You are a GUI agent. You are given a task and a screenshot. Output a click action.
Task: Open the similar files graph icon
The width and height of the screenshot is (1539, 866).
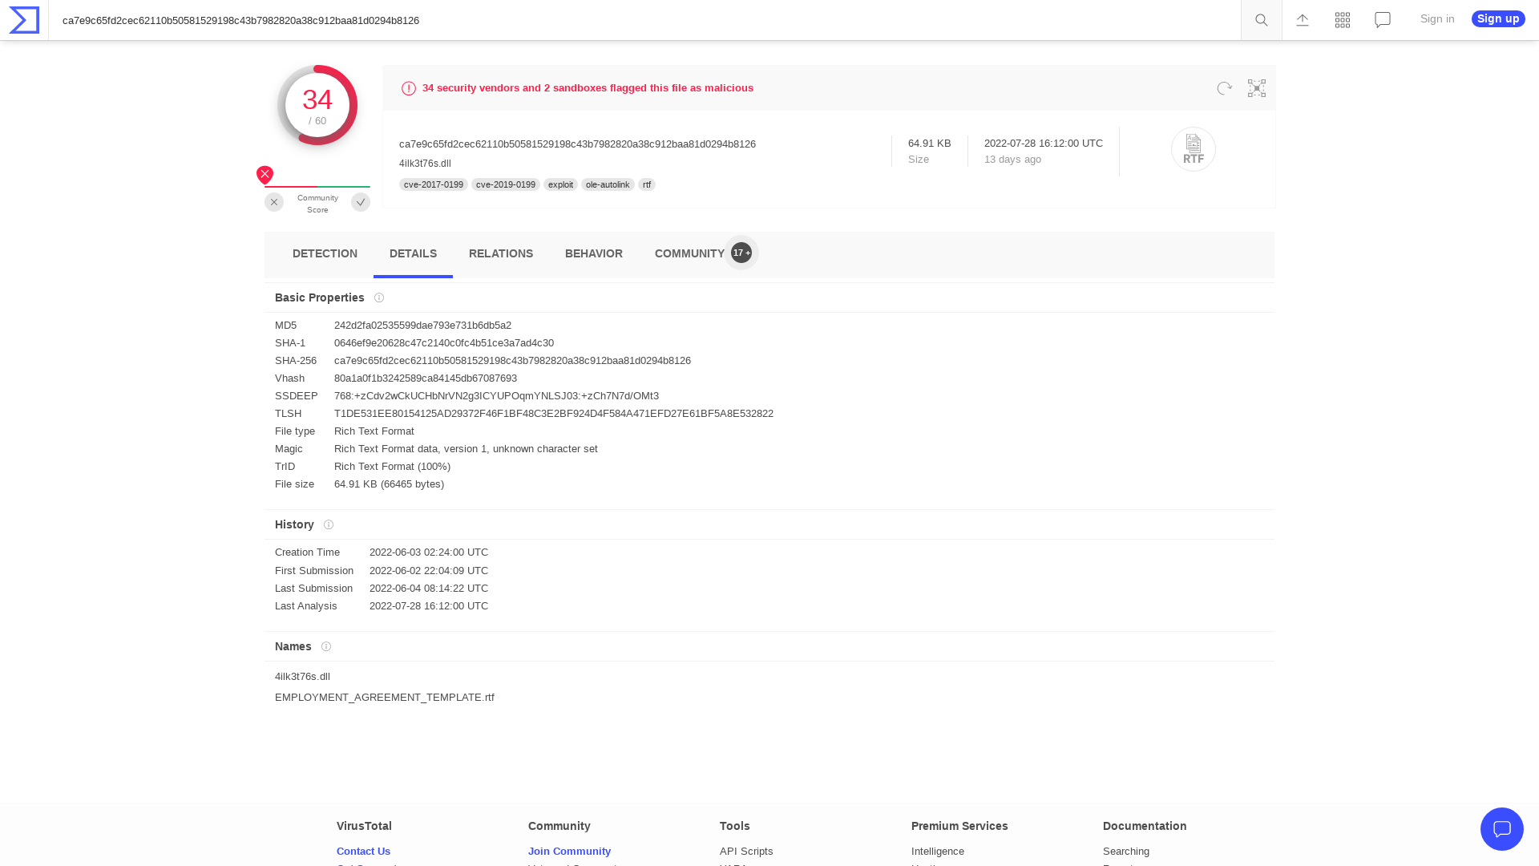tap(1256, 88)
